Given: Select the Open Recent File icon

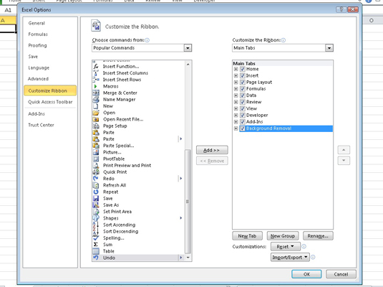Looking at the screenshot, I should tap(96, 119).
